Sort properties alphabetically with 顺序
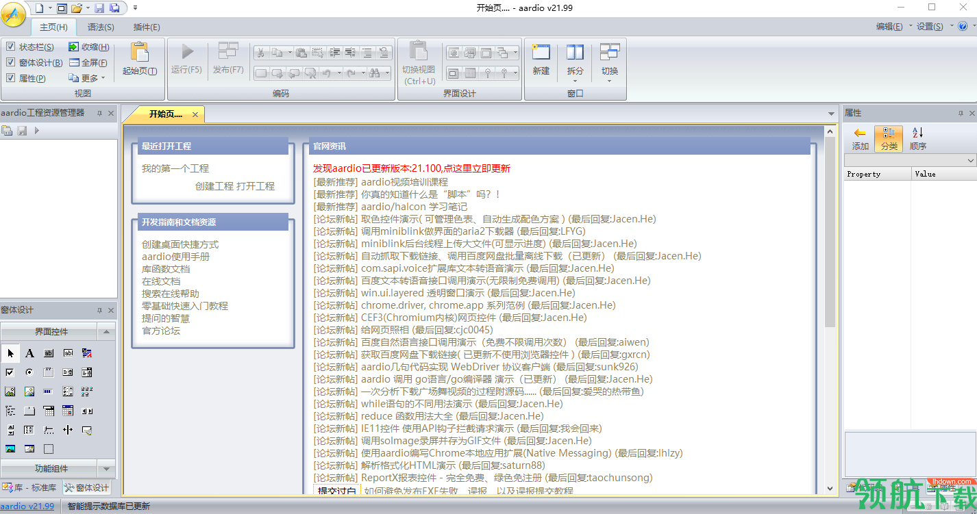The height and width of the screenshot is (514, 977). click(918, 138)
